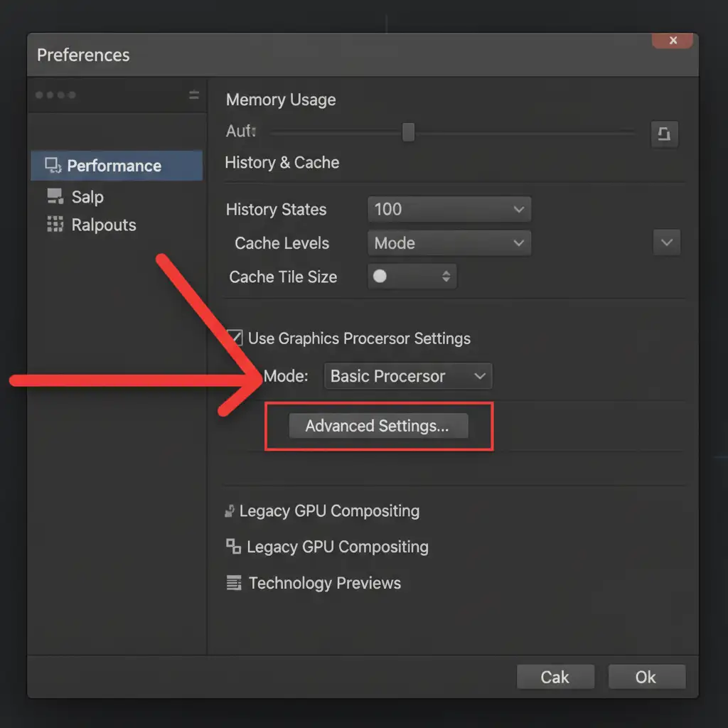Switch to the Ralpouts category
This screenshot has height=728, width=728.
pos(103,225)
